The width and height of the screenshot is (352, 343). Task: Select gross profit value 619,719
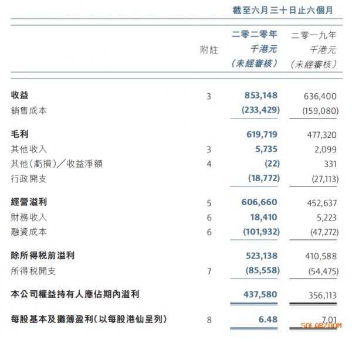(x=262, y=134)
